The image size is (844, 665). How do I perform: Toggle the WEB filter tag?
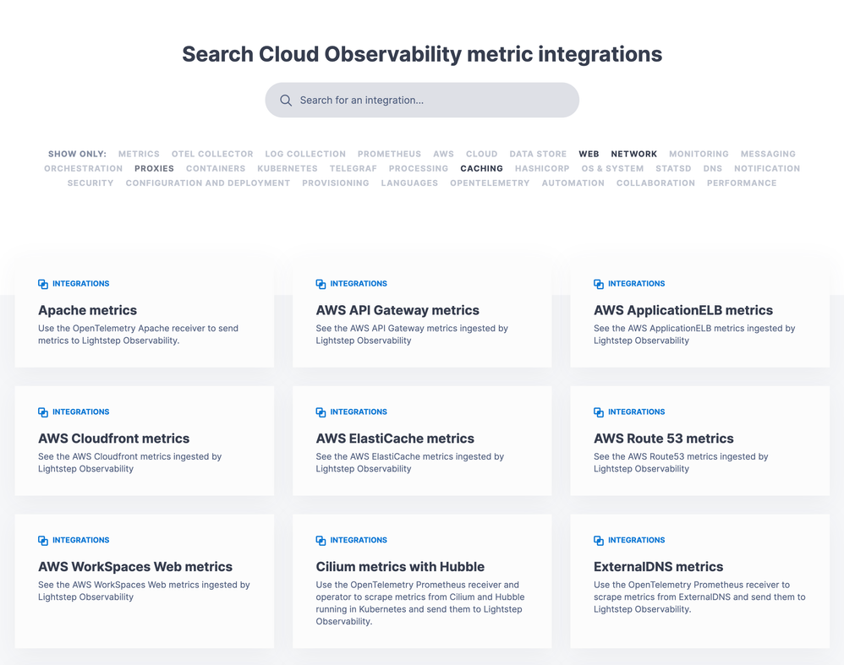pos(589,155)
